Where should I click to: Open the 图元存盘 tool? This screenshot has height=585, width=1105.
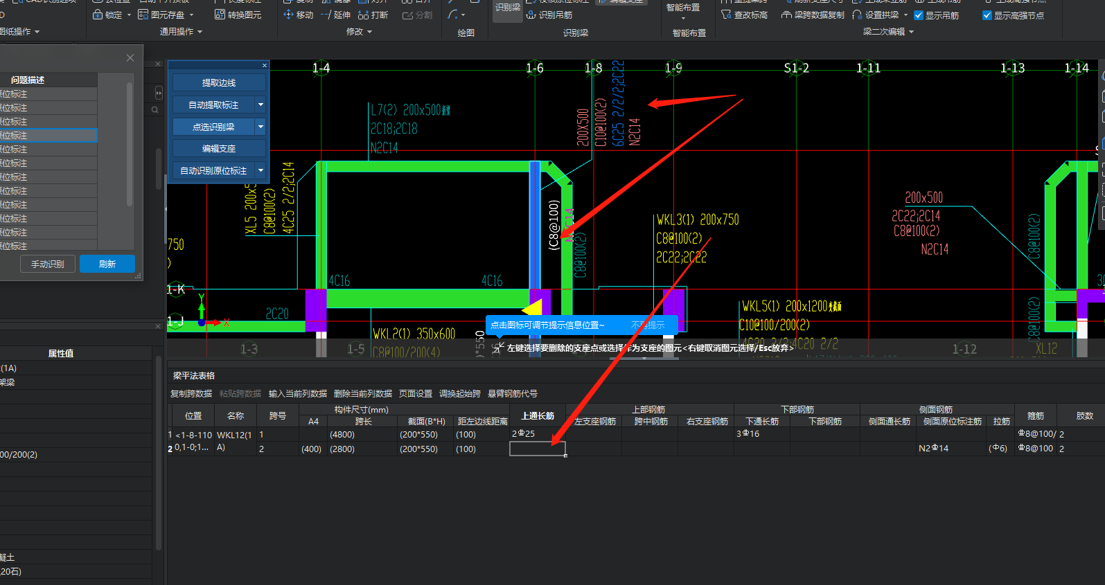coord(161,15)
